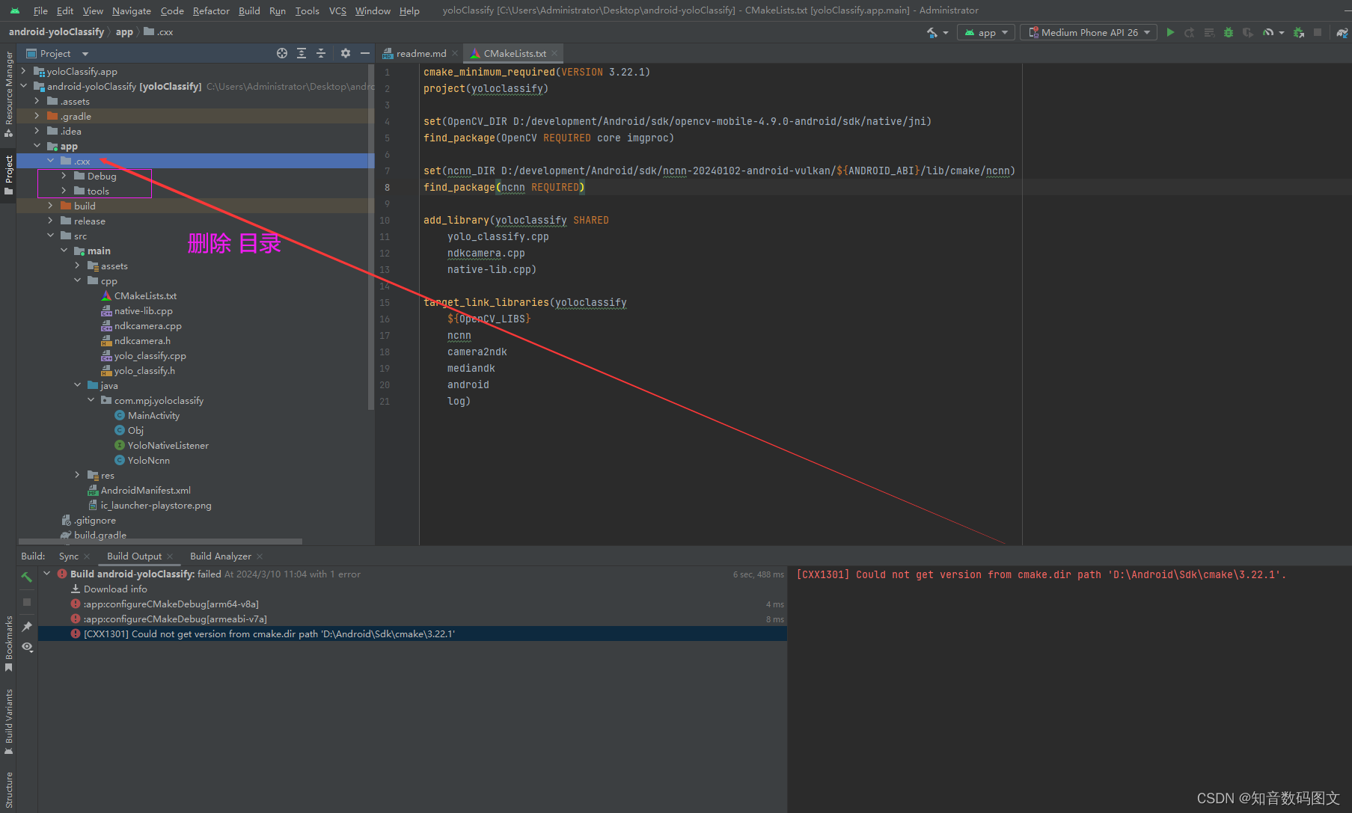
Task: Collapse the cpp folder in the tree
Action: [x=78, y=280]
